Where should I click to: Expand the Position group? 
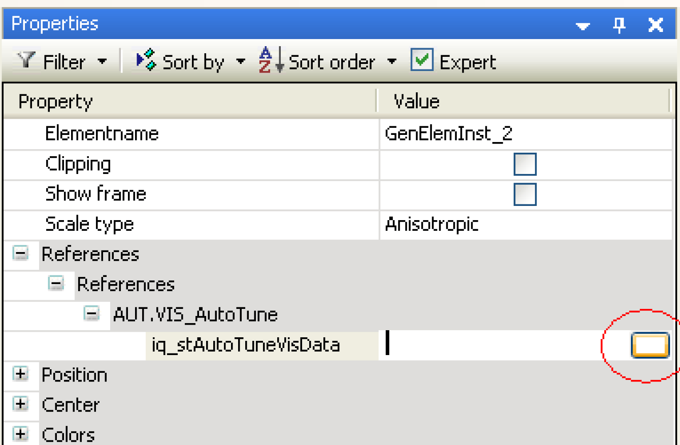click(21, 374)
